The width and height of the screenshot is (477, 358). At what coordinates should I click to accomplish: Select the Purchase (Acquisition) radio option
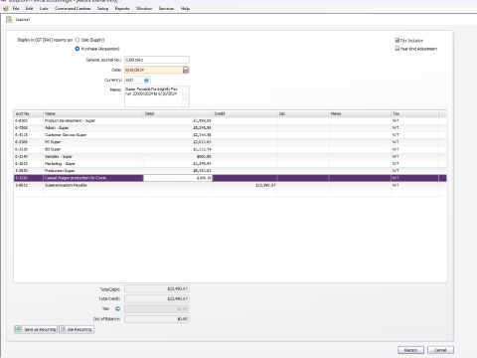click(78, 49)
